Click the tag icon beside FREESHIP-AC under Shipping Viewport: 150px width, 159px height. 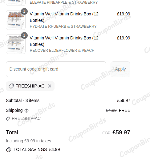point(8,119)
